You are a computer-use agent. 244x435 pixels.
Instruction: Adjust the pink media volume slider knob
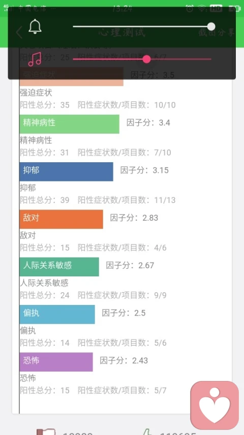(x=146, y=59)
